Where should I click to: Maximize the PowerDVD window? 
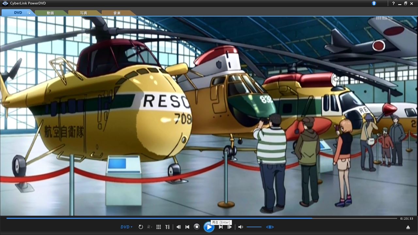(406, 3)
